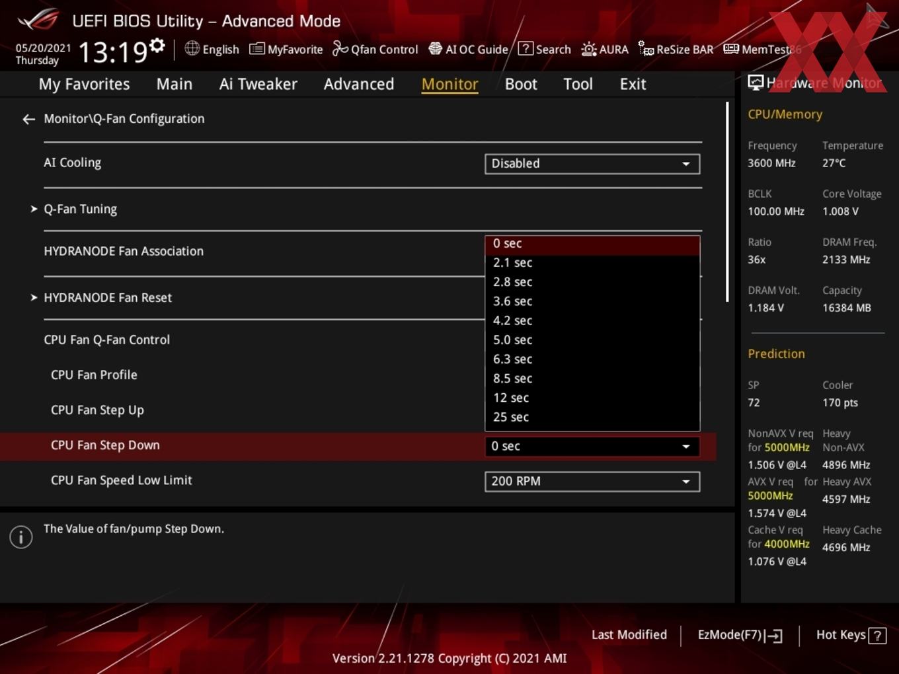Select HYDRANODE Fan Association row
This screenshot has width=899, height=674.
click(124, 251)
